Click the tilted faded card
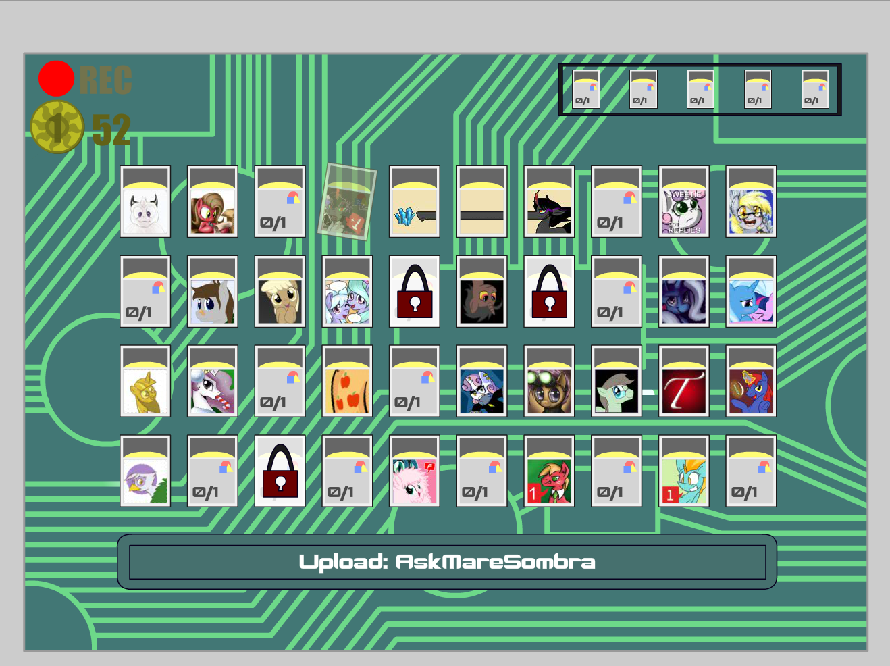This screenshot has height=666, width=890. pyautogui.click(x=348, y=201)
